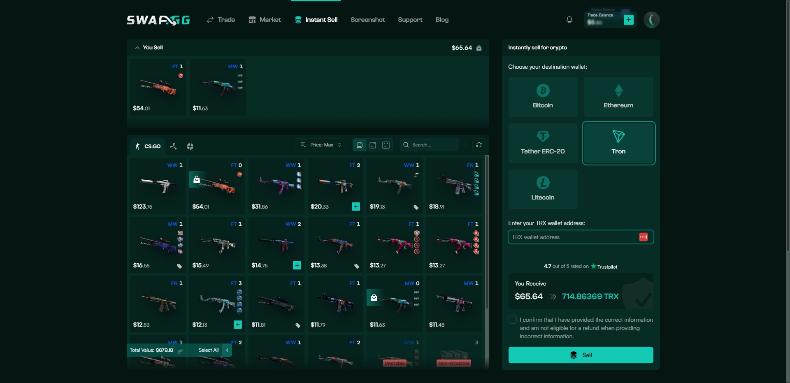Collapse the Total Value bar arrow
This screenshot has height=383, width=790.
227,350
